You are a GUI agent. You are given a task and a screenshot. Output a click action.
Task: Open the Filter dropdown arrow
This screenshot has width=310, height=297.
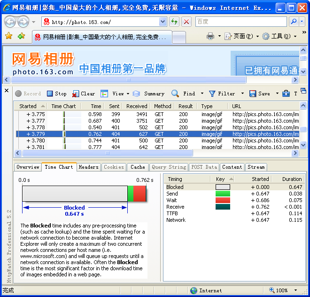(242, 94)
